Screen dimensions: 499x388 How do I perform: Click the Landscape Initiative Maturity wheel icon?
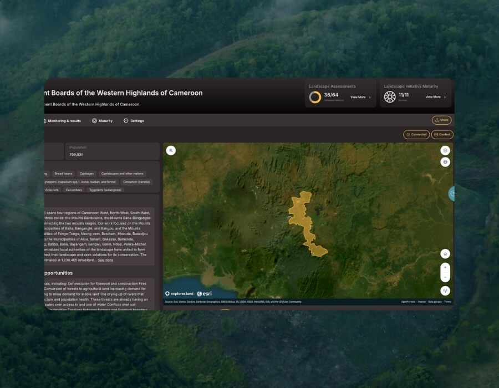coord(390,97)
